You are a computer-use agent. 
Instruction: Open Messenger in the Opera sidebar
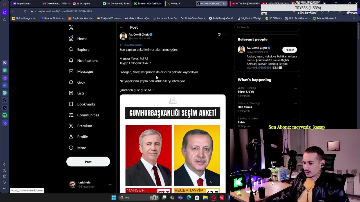pos(4,85)
